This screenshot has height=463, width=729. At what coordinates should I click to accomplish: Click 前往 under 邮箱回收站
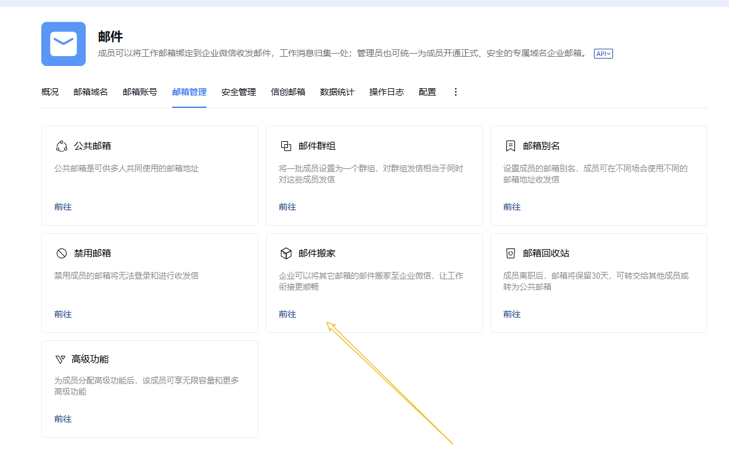click(512, 314)
